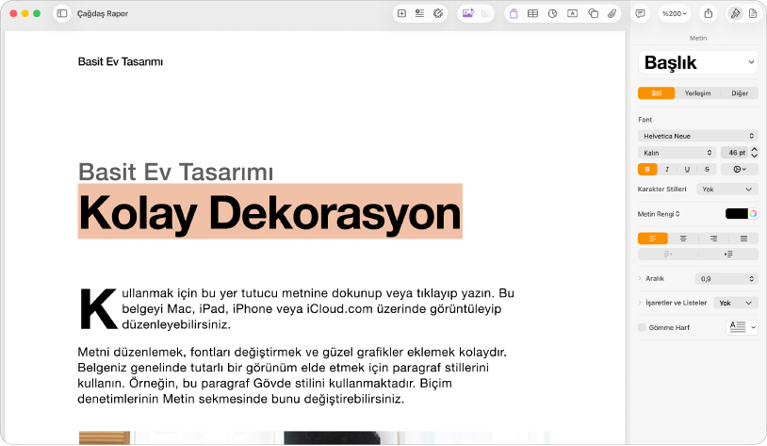Increase font size with up stepper arrow
This screenshot has height=446, width=767.
coord(755,149)
